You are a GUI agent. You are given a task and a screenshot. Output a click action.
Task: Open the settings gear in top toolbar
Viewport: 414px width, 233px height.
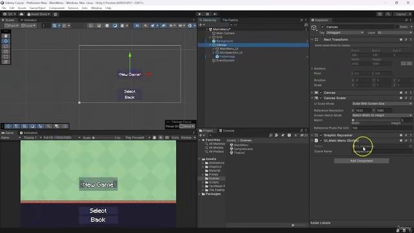click(56, 14)
